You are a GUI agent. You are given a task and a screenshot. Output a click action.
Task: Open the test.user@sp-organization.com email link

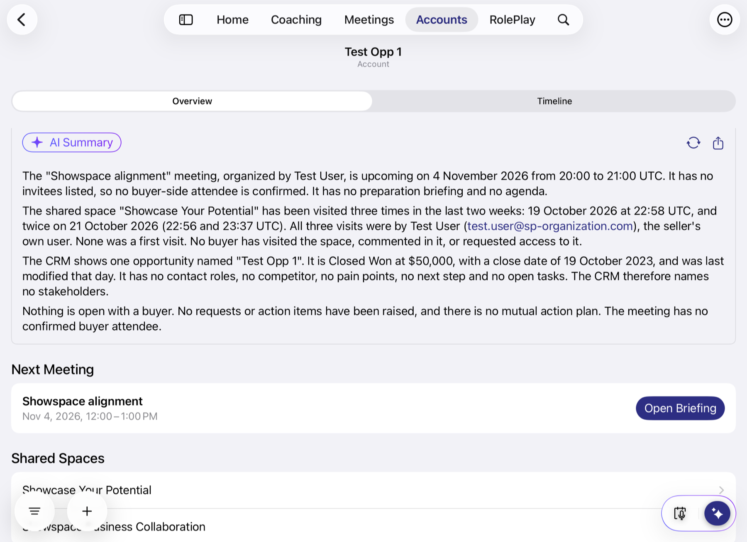(x=550, y=226)
